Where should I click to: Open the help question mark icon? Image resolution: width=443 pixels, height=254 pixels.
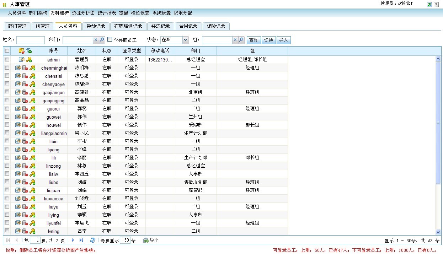click(x=436, y=5)
